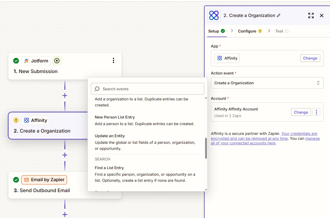Screen dimensions: 330x218
Task: Open the Action event dropdown
Action: [267, 83]
